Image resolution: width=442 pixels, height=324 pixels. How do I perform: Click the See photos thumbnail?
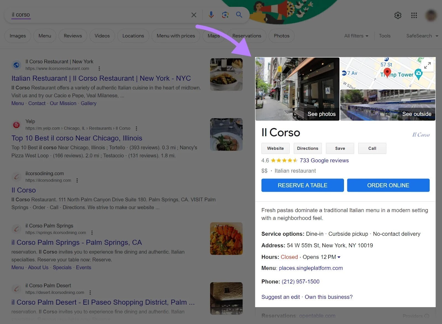[297, 89]
